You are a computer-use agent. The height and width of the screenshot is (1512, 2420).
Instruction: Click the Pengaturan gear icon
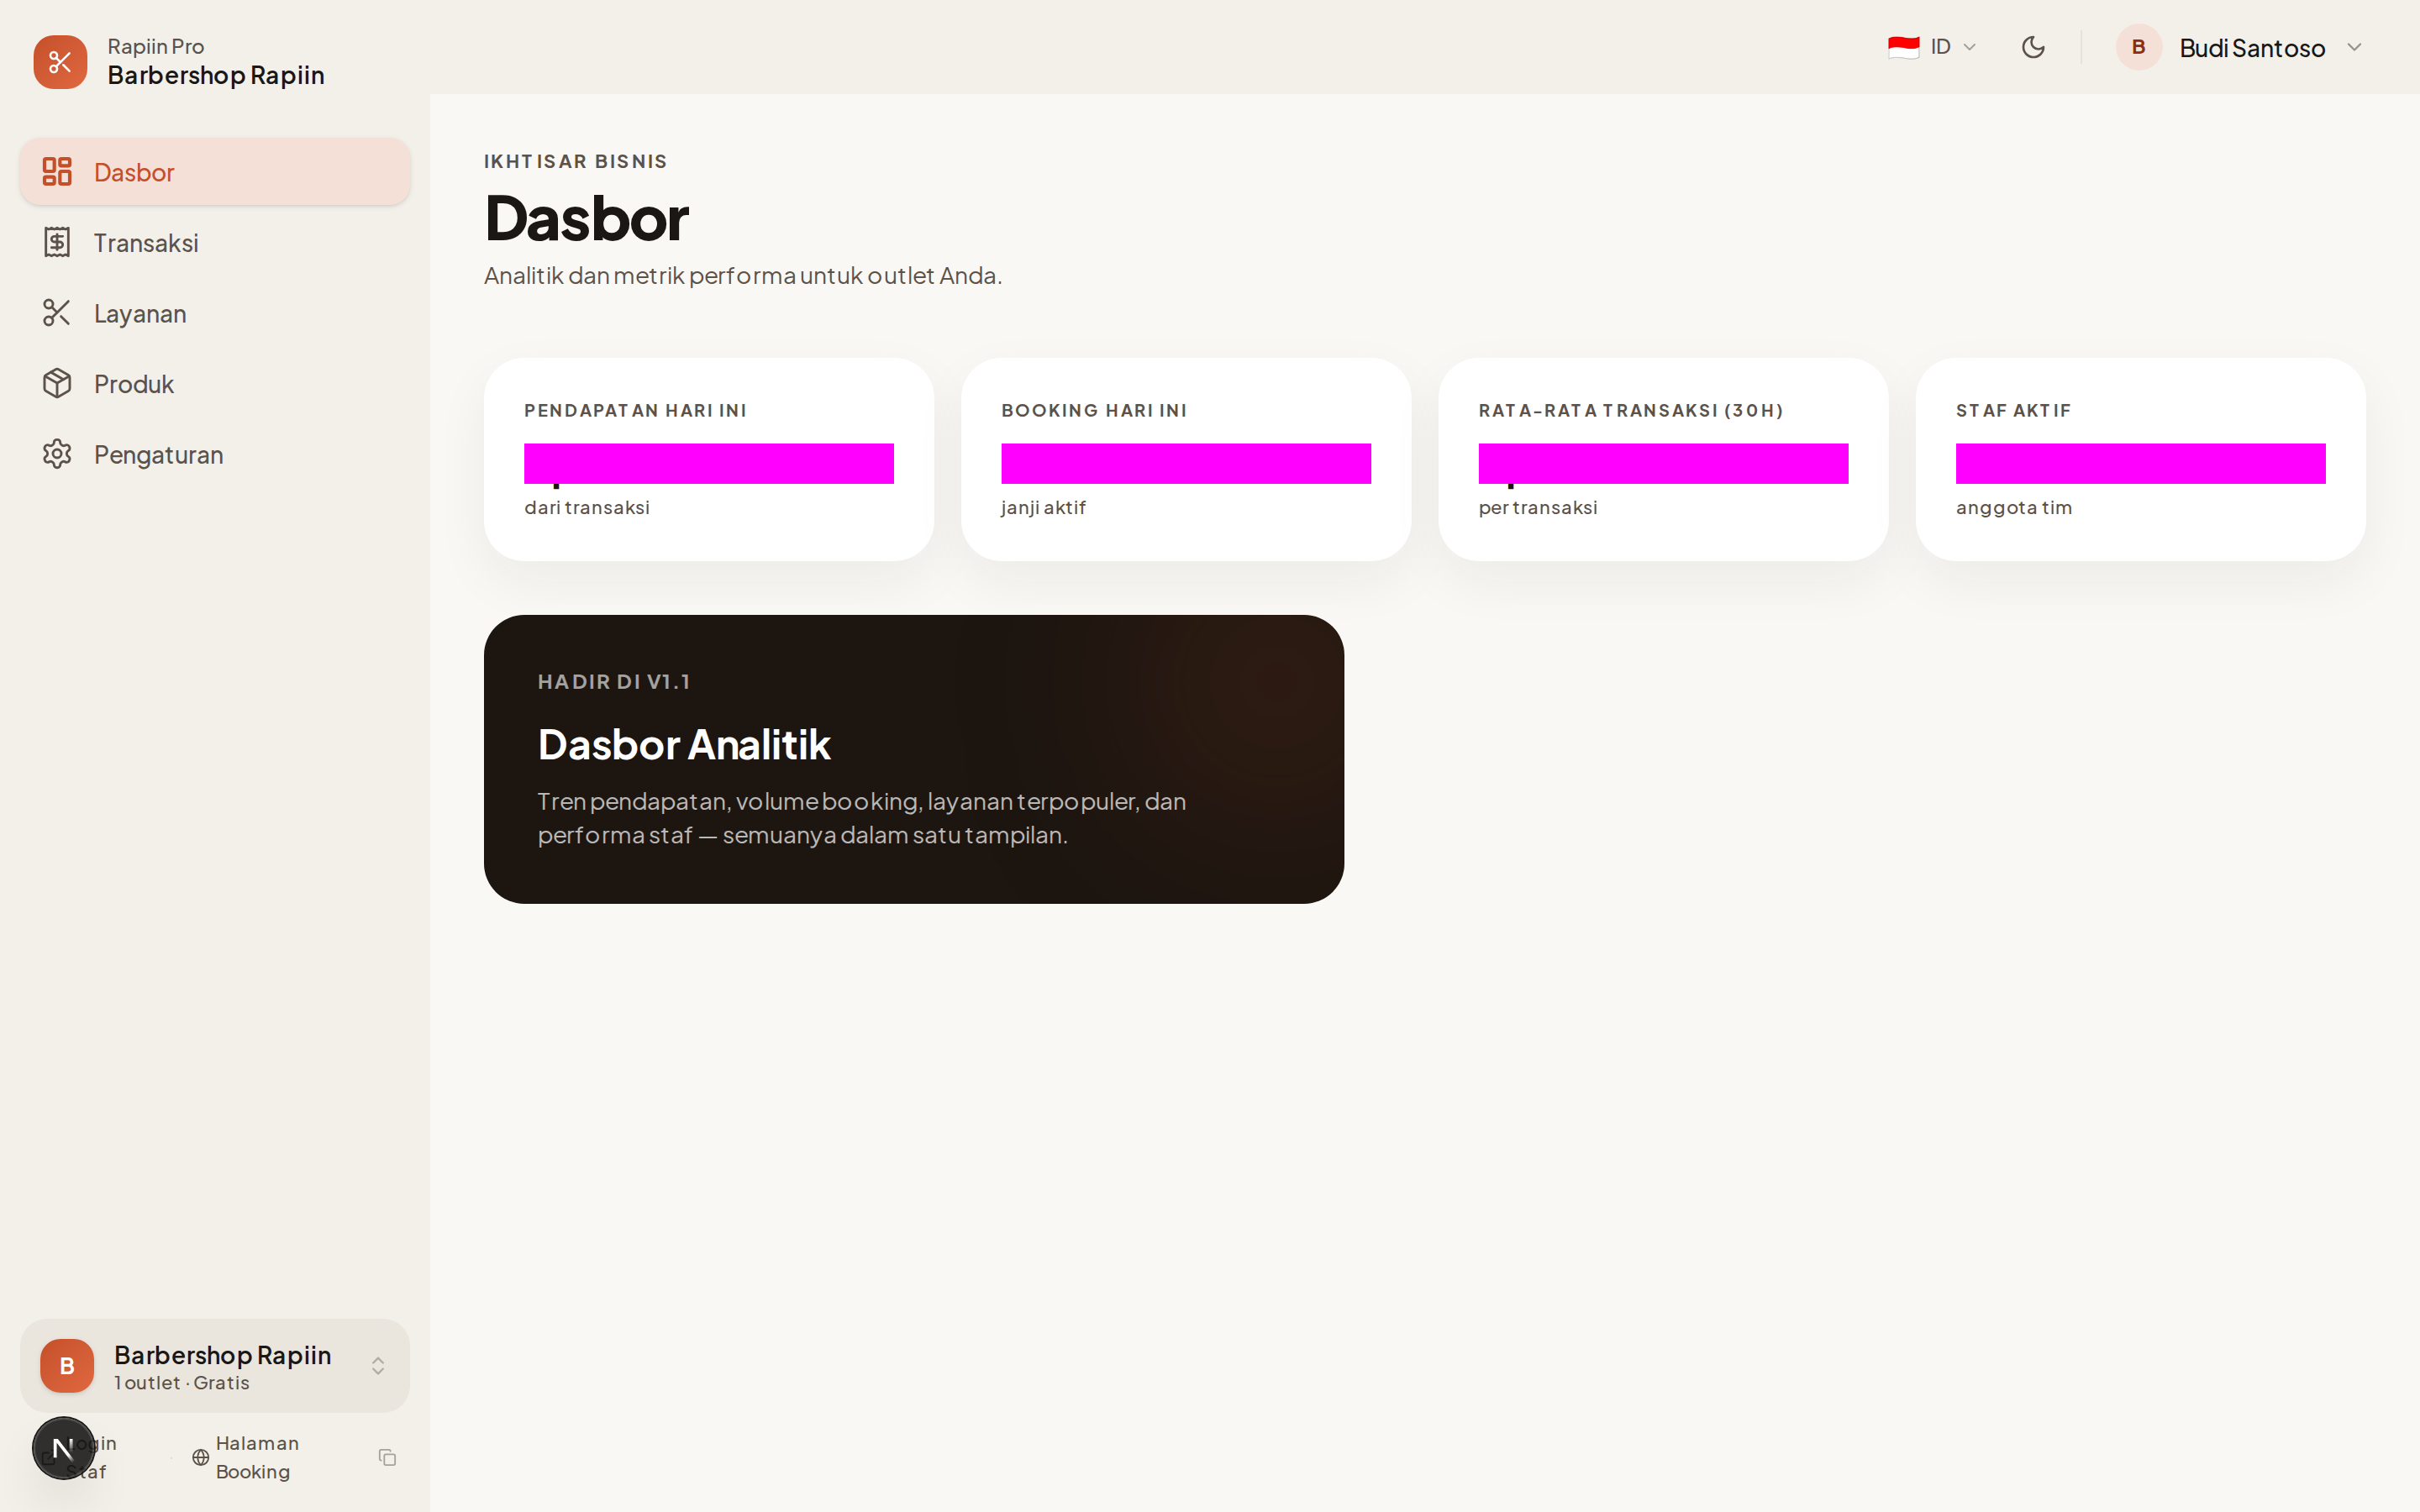click(57, 454)
